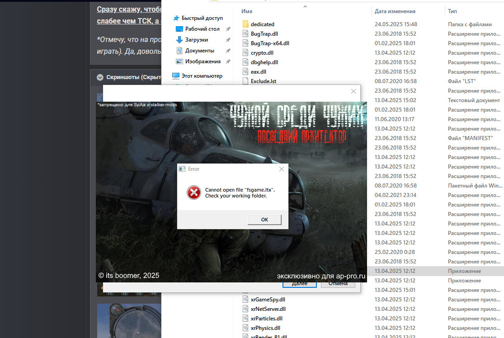Select the Exclude.lst file icon
The width and height of the screenshot is (504, 338).
245,81
